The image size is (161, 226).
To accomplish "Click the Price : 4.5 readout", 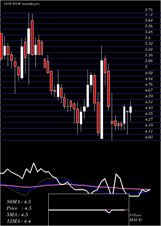I will [x=19, y=208].
